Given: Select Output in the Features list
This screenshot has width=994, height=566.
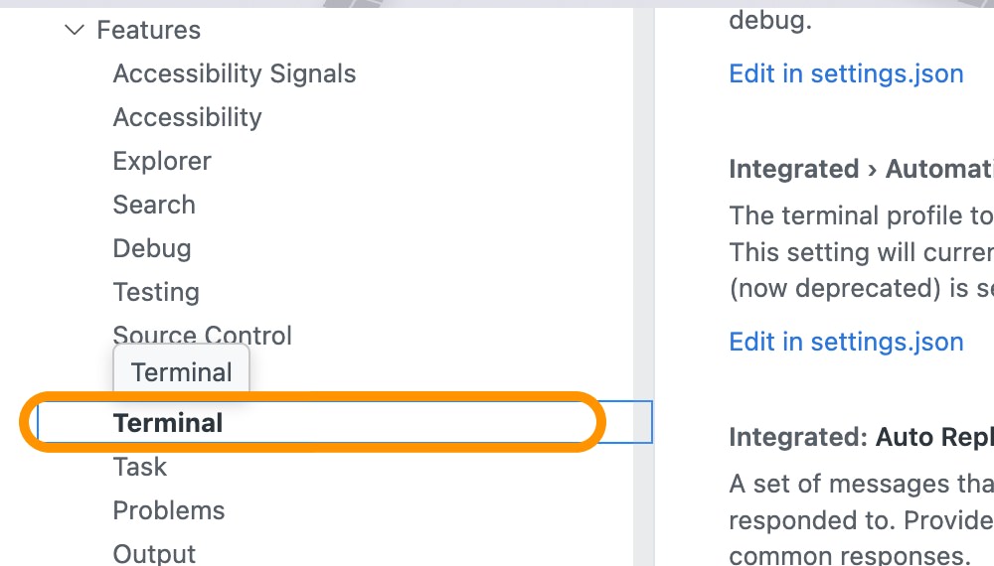Looking at the screenshot, I should pyautogui.click(x=154, y=553).
